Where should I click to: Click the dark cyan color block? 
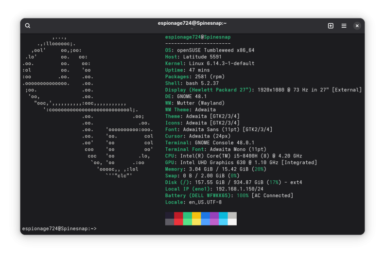coord(223,215)
